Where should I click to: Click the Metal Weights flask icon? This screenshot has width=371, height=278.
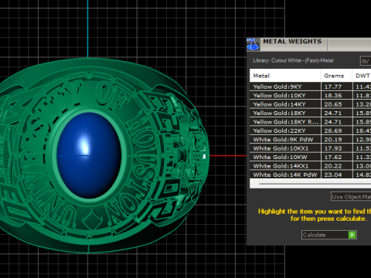pyautogui.click(x=253, y=44)
